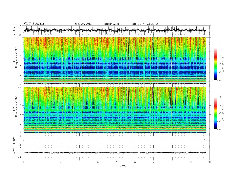The height and width of the screenshot is (182, 236).
Task: Click the ch.2 spectrogram color scale bar
Action: click(x=215, y=113)
